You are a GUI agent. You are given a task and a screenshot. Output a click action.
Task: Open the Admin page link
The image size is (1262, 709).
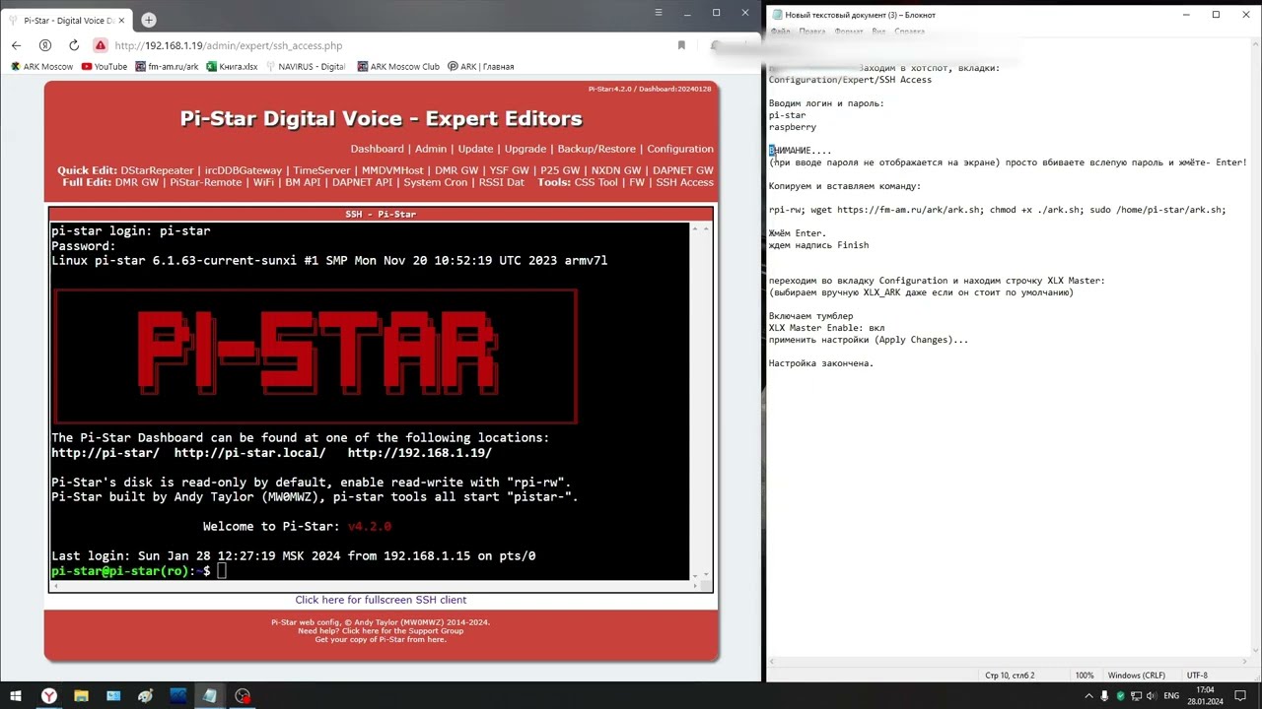tap(431, 149)
